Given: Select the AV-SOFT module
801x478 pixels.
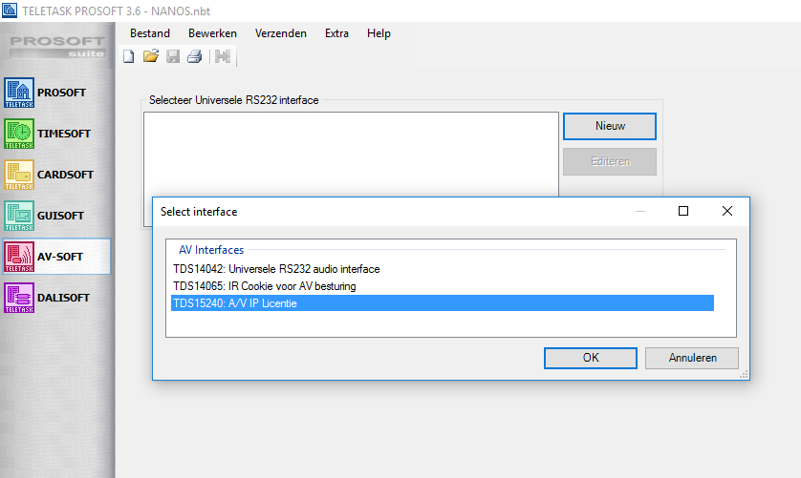Looking at the screenshot, I should coord(55,257).
